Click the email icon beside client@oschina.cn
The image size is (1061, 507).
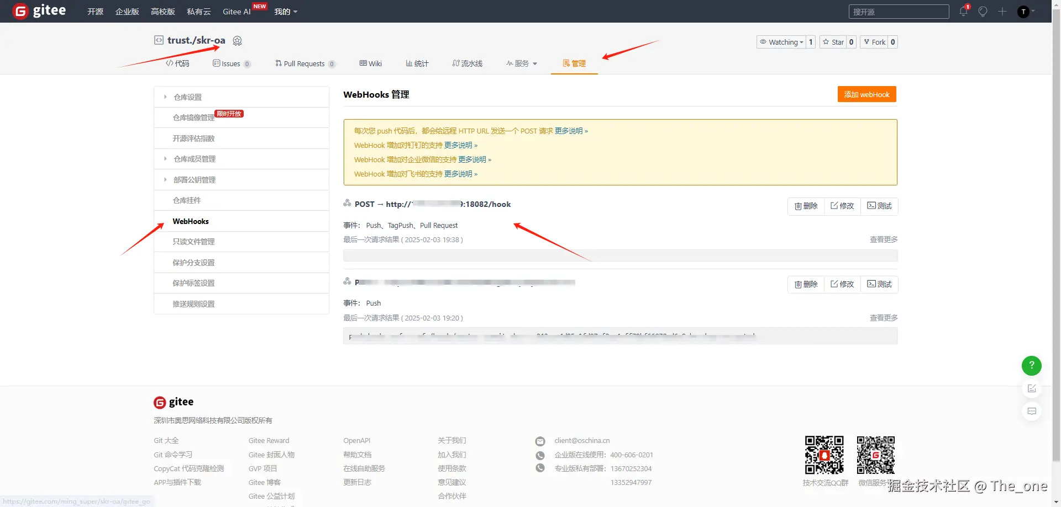pyautogui.click(x=540, y=441)
